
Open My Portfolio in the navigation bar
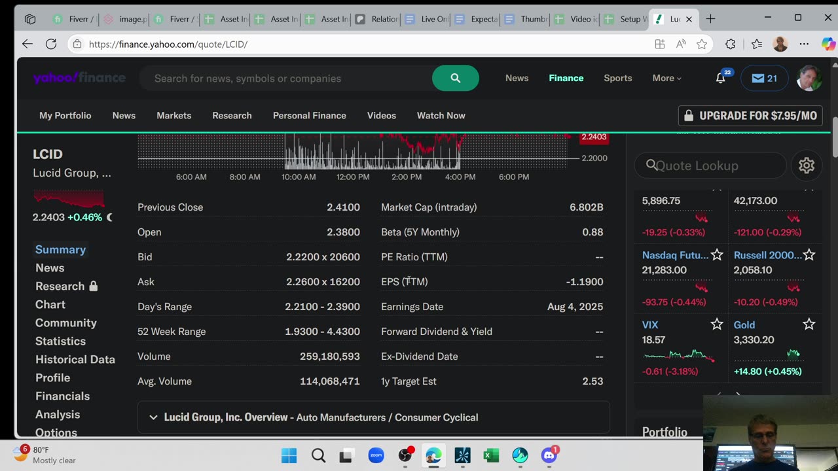click(65, 116)
